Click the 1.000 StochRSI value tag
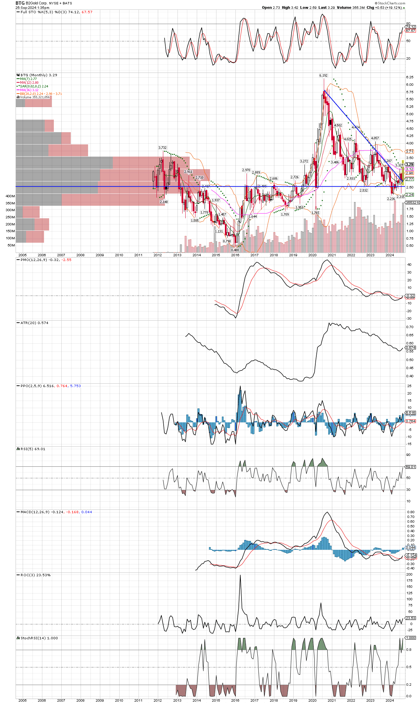Screen dimensions: 420x703 coord(411,638)
